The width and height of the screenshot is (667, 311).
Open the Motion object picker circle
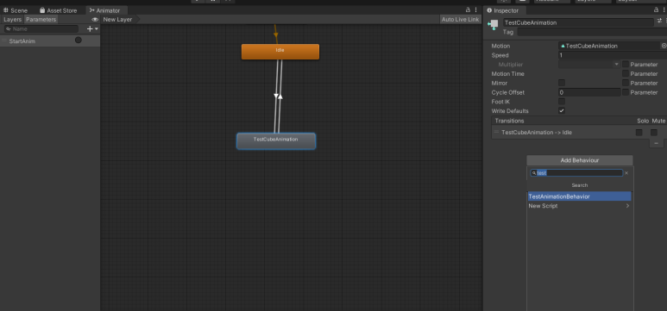664,46
